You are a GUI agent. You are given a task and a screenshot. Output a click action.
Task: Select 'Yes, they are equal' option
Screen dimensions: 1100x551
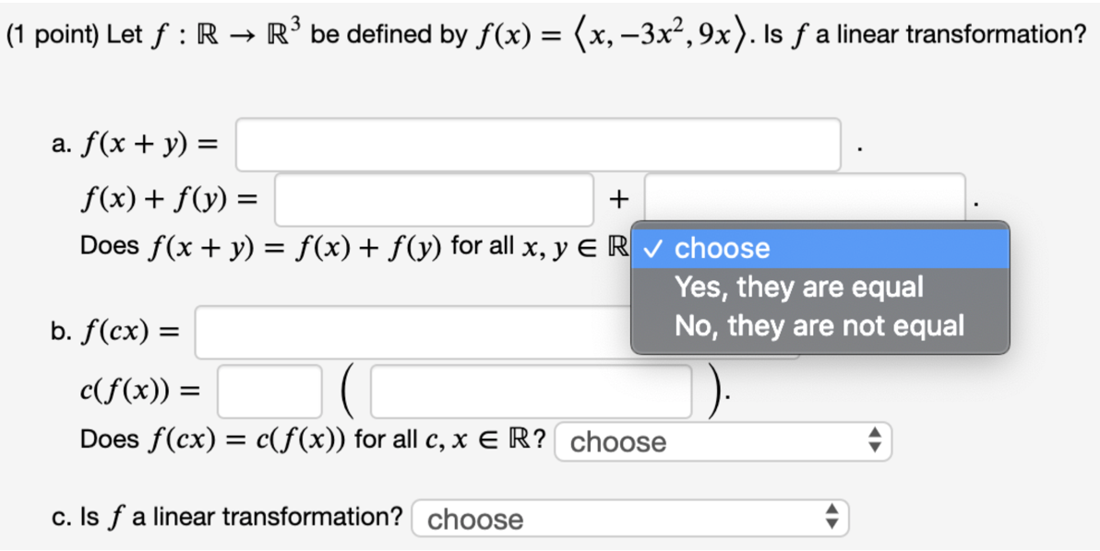click(798, 287)
